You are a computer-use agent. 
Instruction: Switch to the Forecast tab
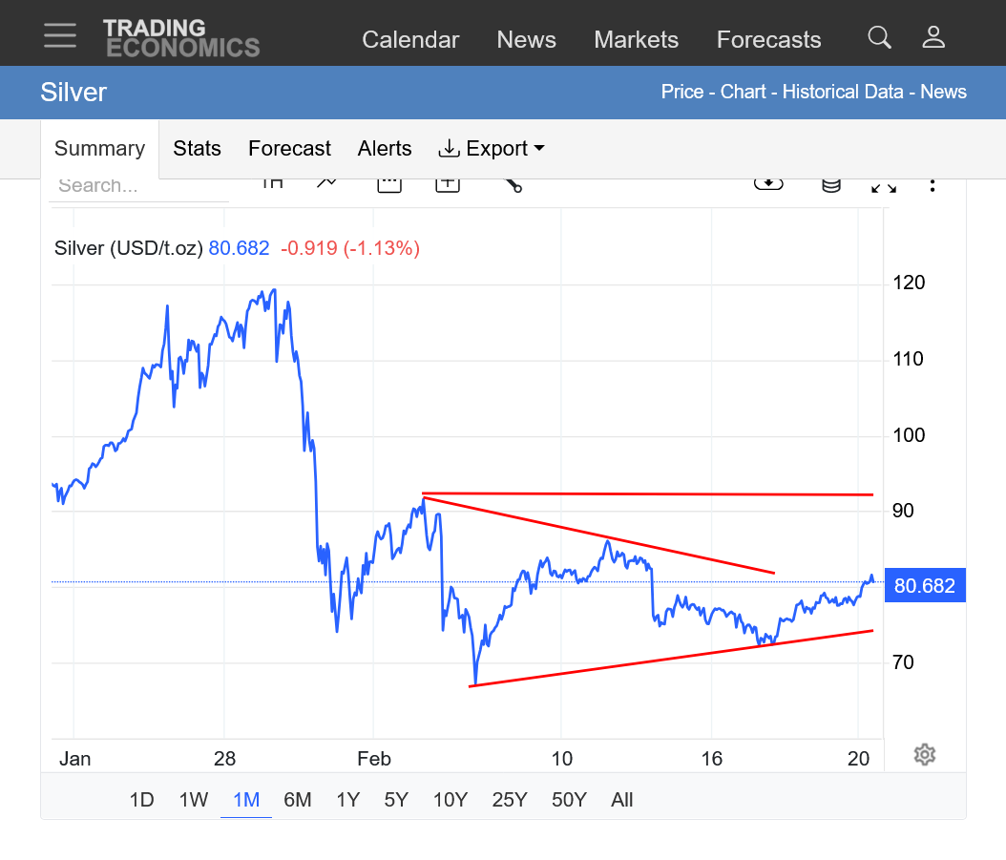(289, 149)
